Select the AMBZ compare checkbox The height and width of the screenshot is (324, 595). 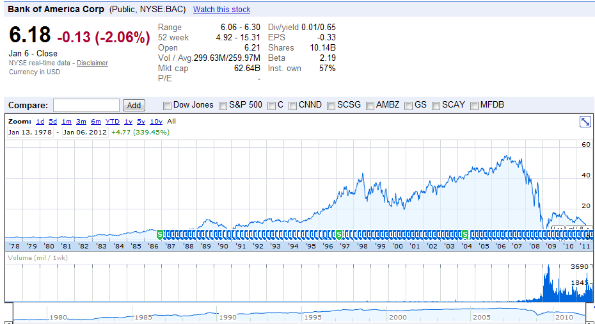coord(370,106)
